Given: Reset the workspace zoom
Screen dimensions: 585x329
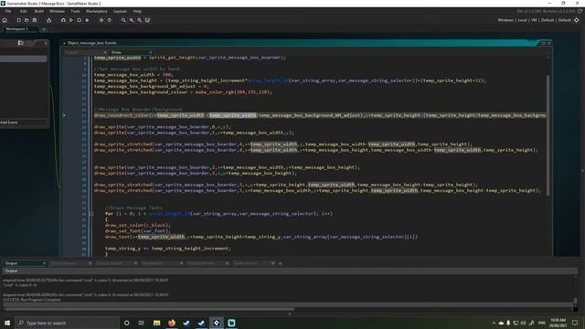Looking at the screenshot, I should [x=139, y=20].
